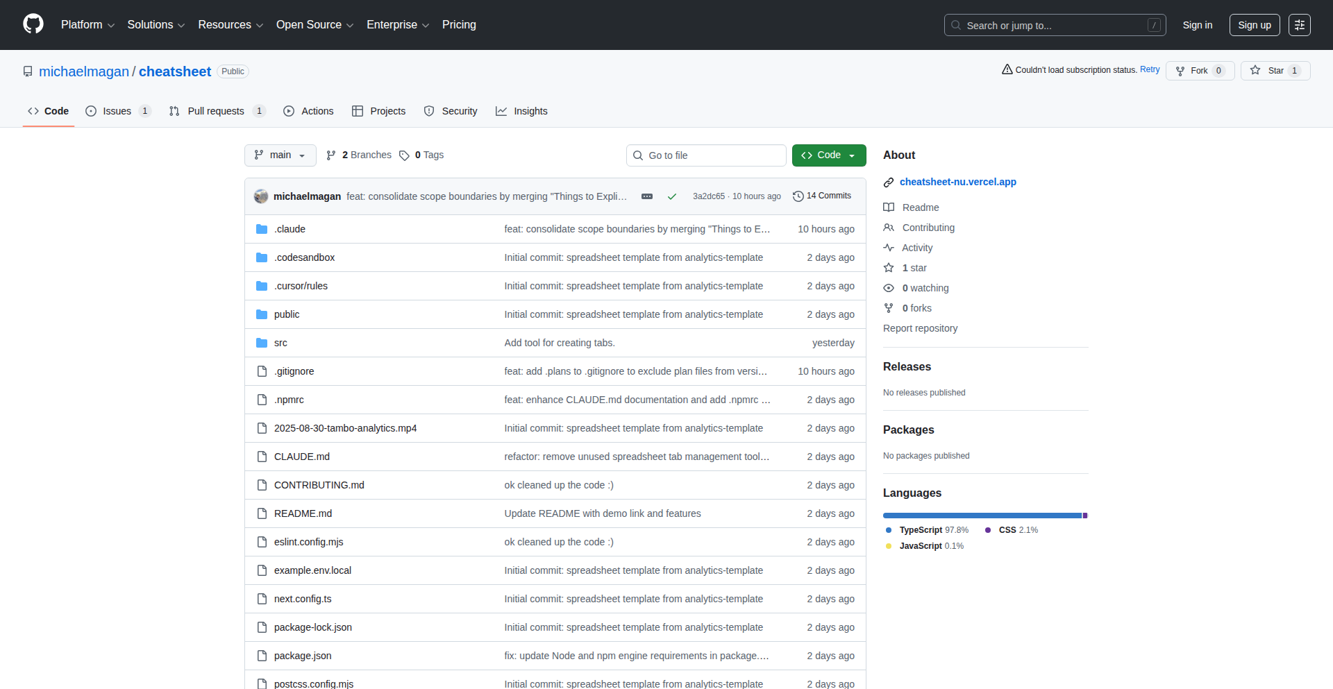Click the GitHub logo in the header
The image size is (1333, 689).
pyautogui.click(x=33, y=24)
